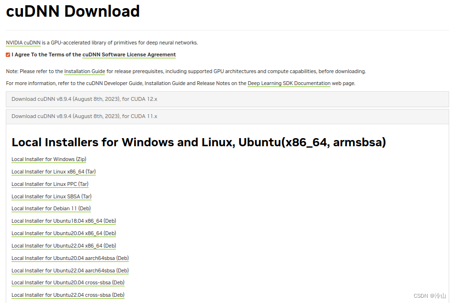Image resolution: width=453 pixels, height=303 pixels.
Task: Open the cuDNN Software License Agreement link
Action: pyautogui.click(x=129, y=55)
